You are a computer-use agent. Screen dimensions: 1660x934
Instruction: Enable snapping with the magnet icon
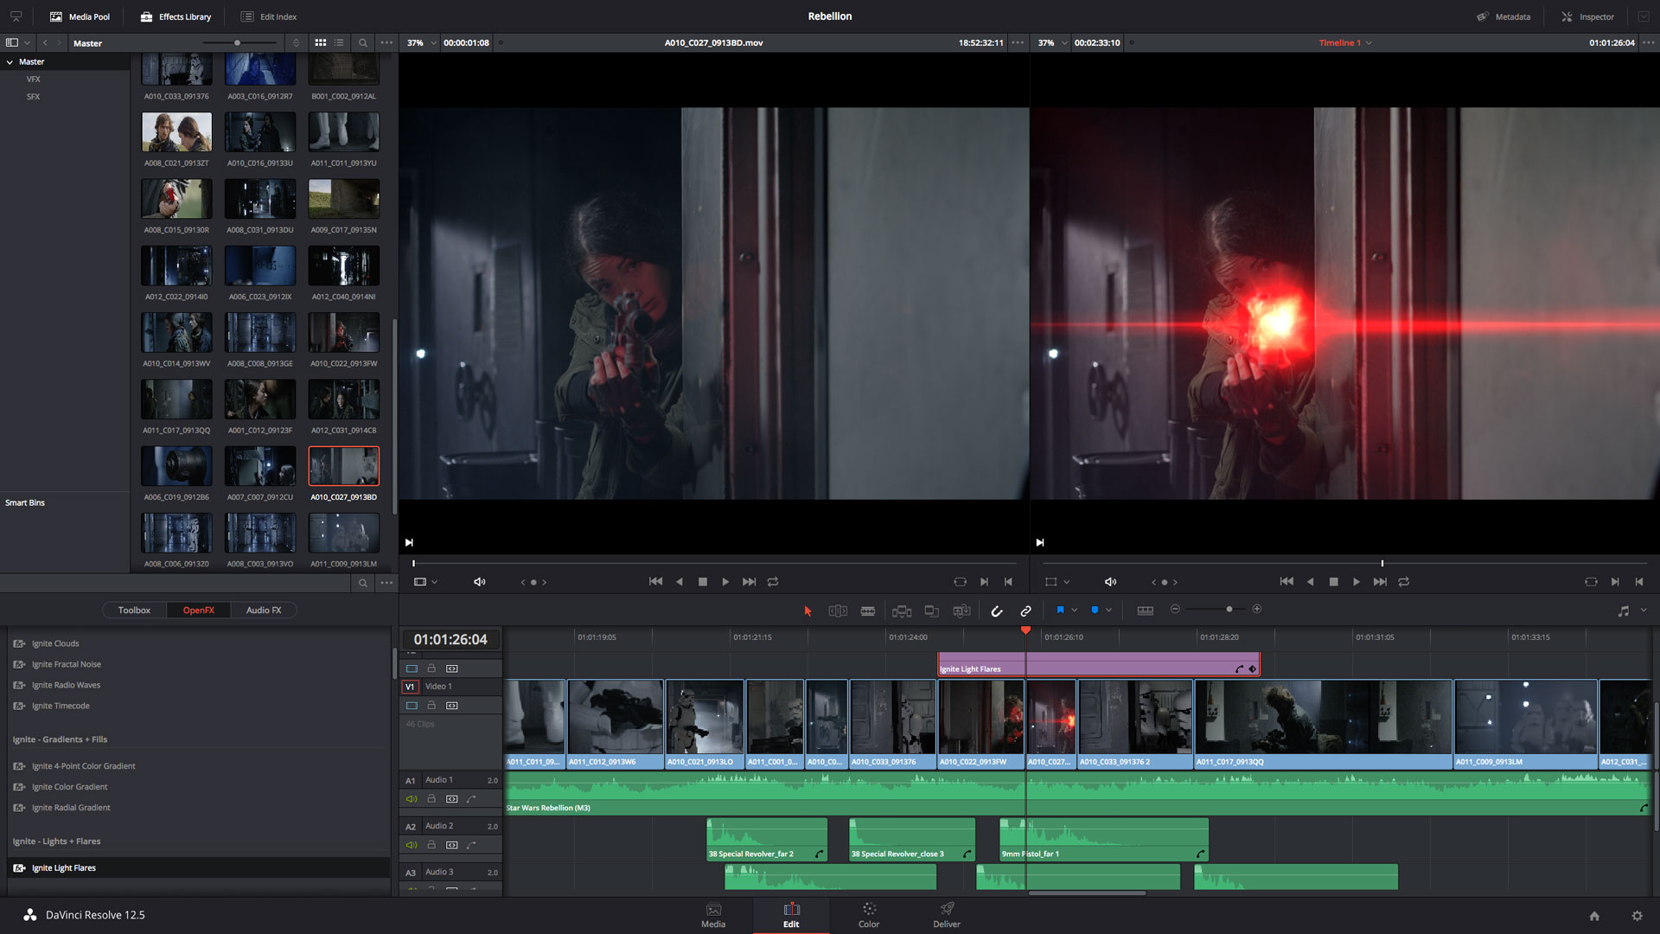pos(997,611)
